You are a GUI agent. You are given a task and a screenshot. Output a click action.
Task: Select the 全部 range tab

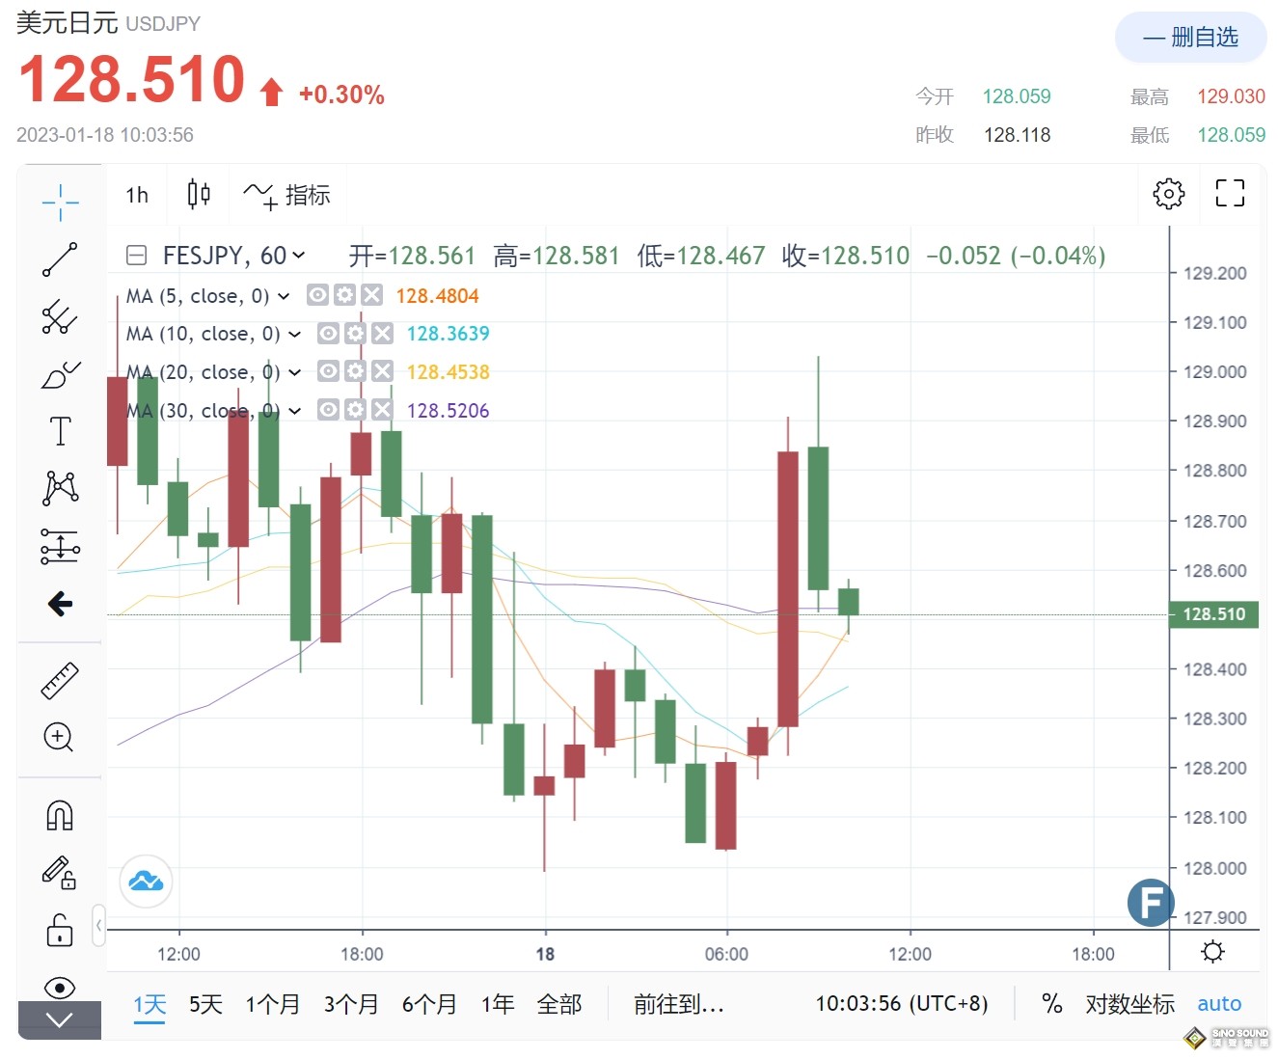[559, 1004]
